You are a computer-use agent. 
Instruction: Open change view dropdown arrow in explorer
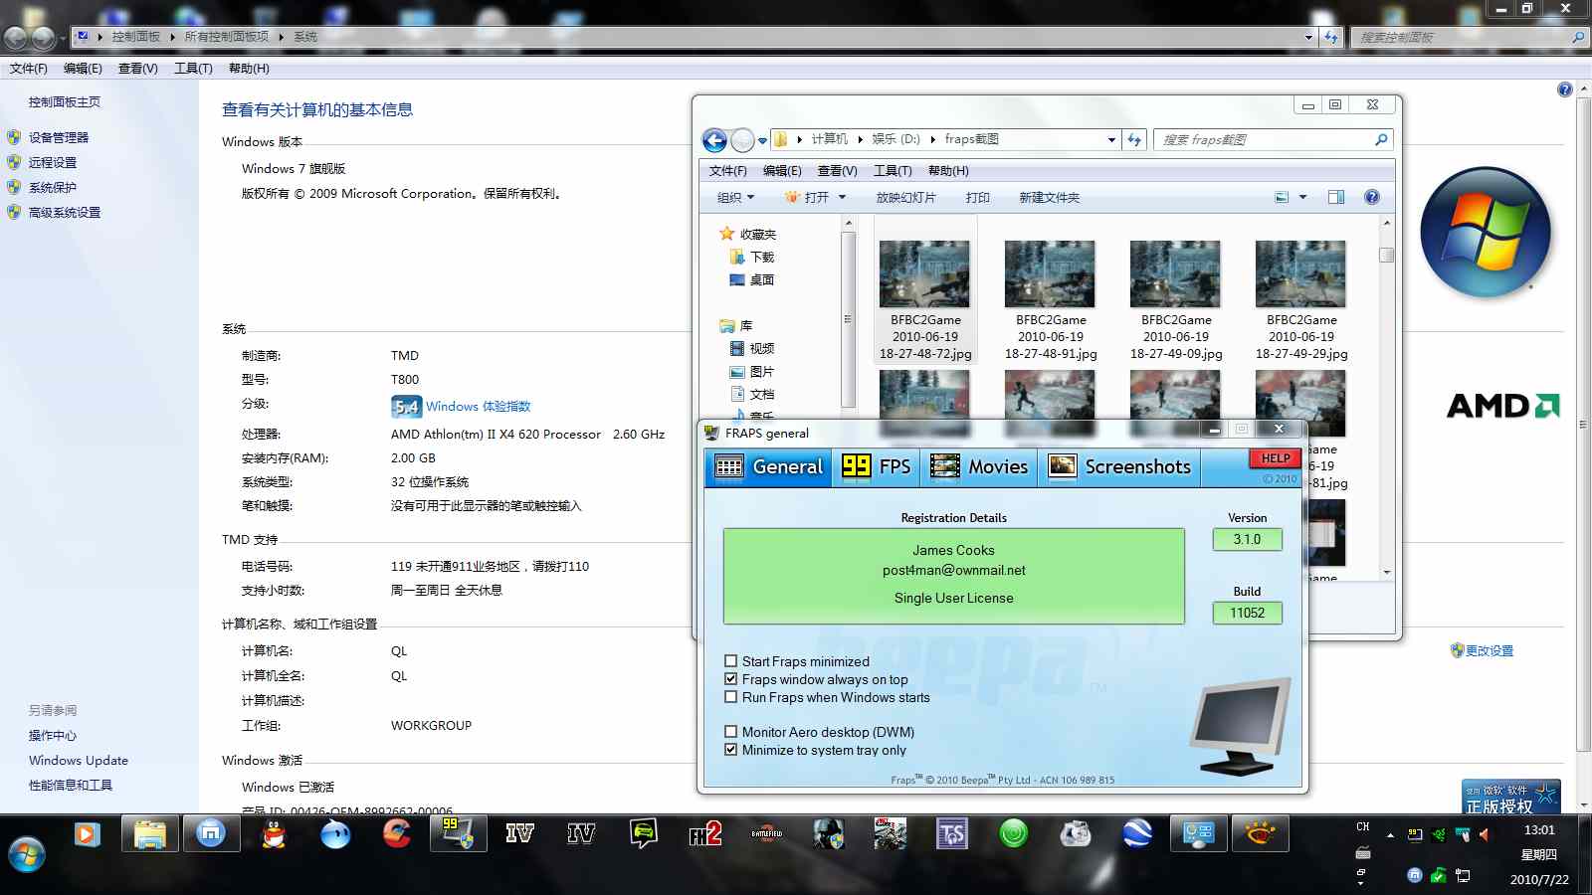pyautogui.click(x=1302, y=198)
